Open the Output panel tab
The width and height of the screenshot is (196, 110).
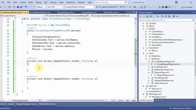click(x=11, y=104)
